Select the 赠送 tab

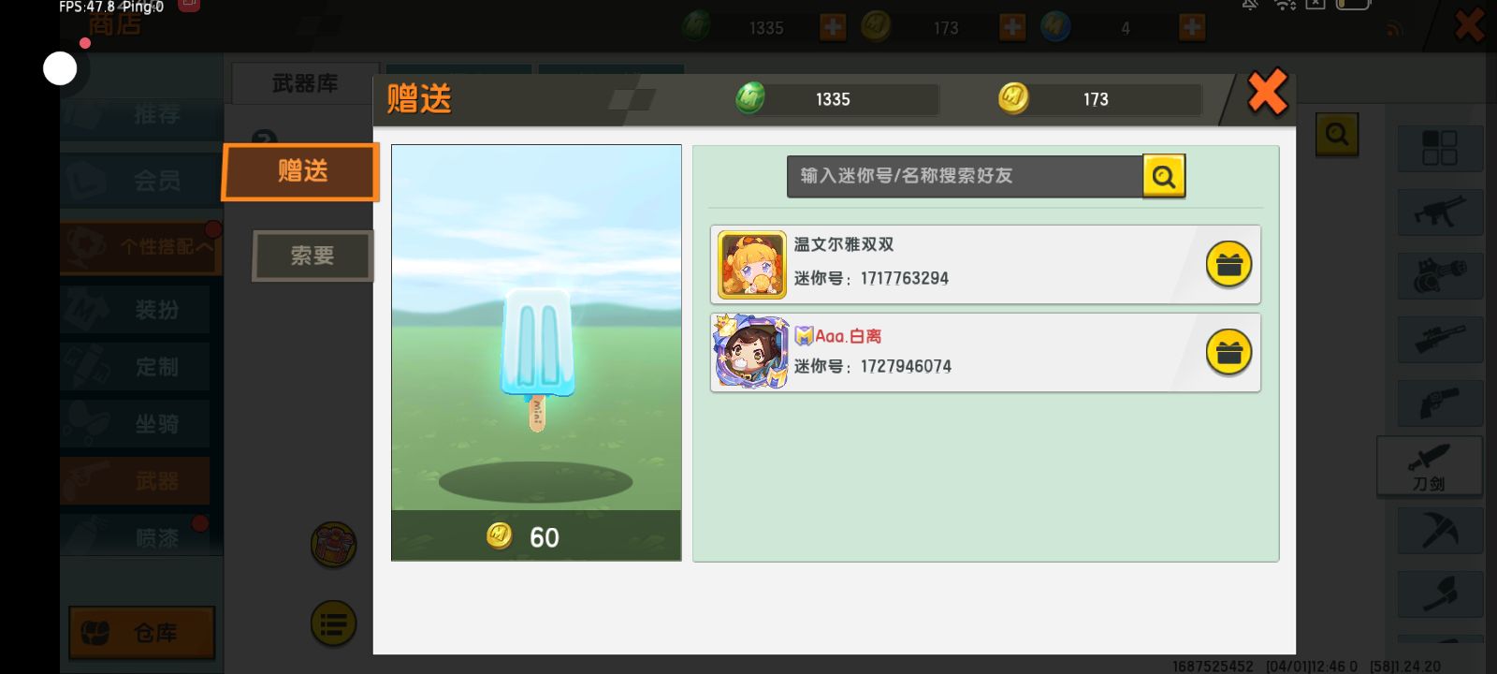[301, 171]
